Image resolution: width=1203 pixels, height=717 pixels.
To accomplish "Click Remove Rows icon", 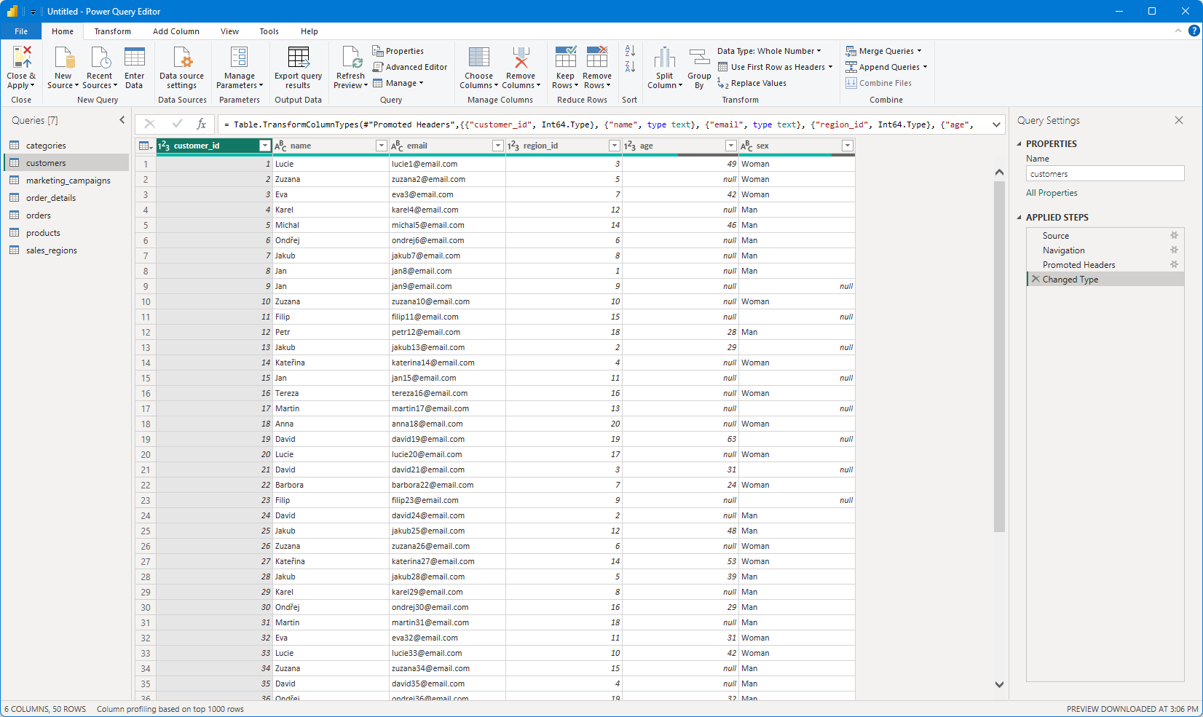I will coord(597,58).
